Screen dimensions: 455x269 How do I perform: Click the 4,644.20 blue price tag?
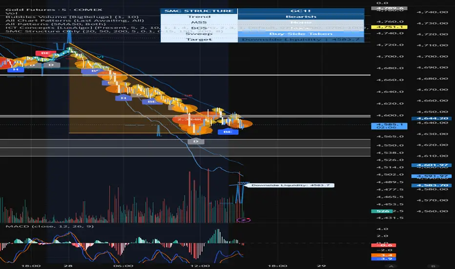click(x=432, y=118)
